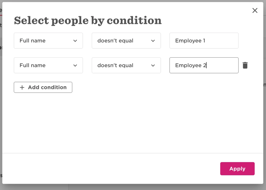Click chevron arrow of first doesn't equal dropdown
This screenshot has height=190, width=266.
tap(153, 41)
